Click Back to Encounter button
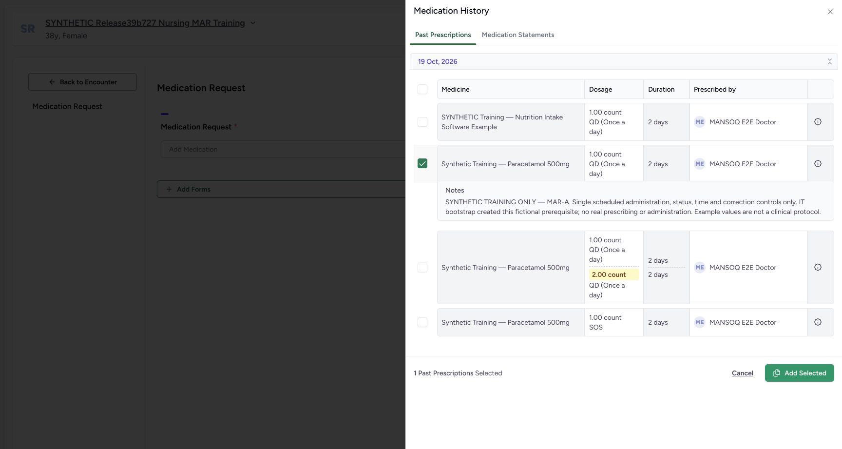Screen dimensions: 842x449 82,82
